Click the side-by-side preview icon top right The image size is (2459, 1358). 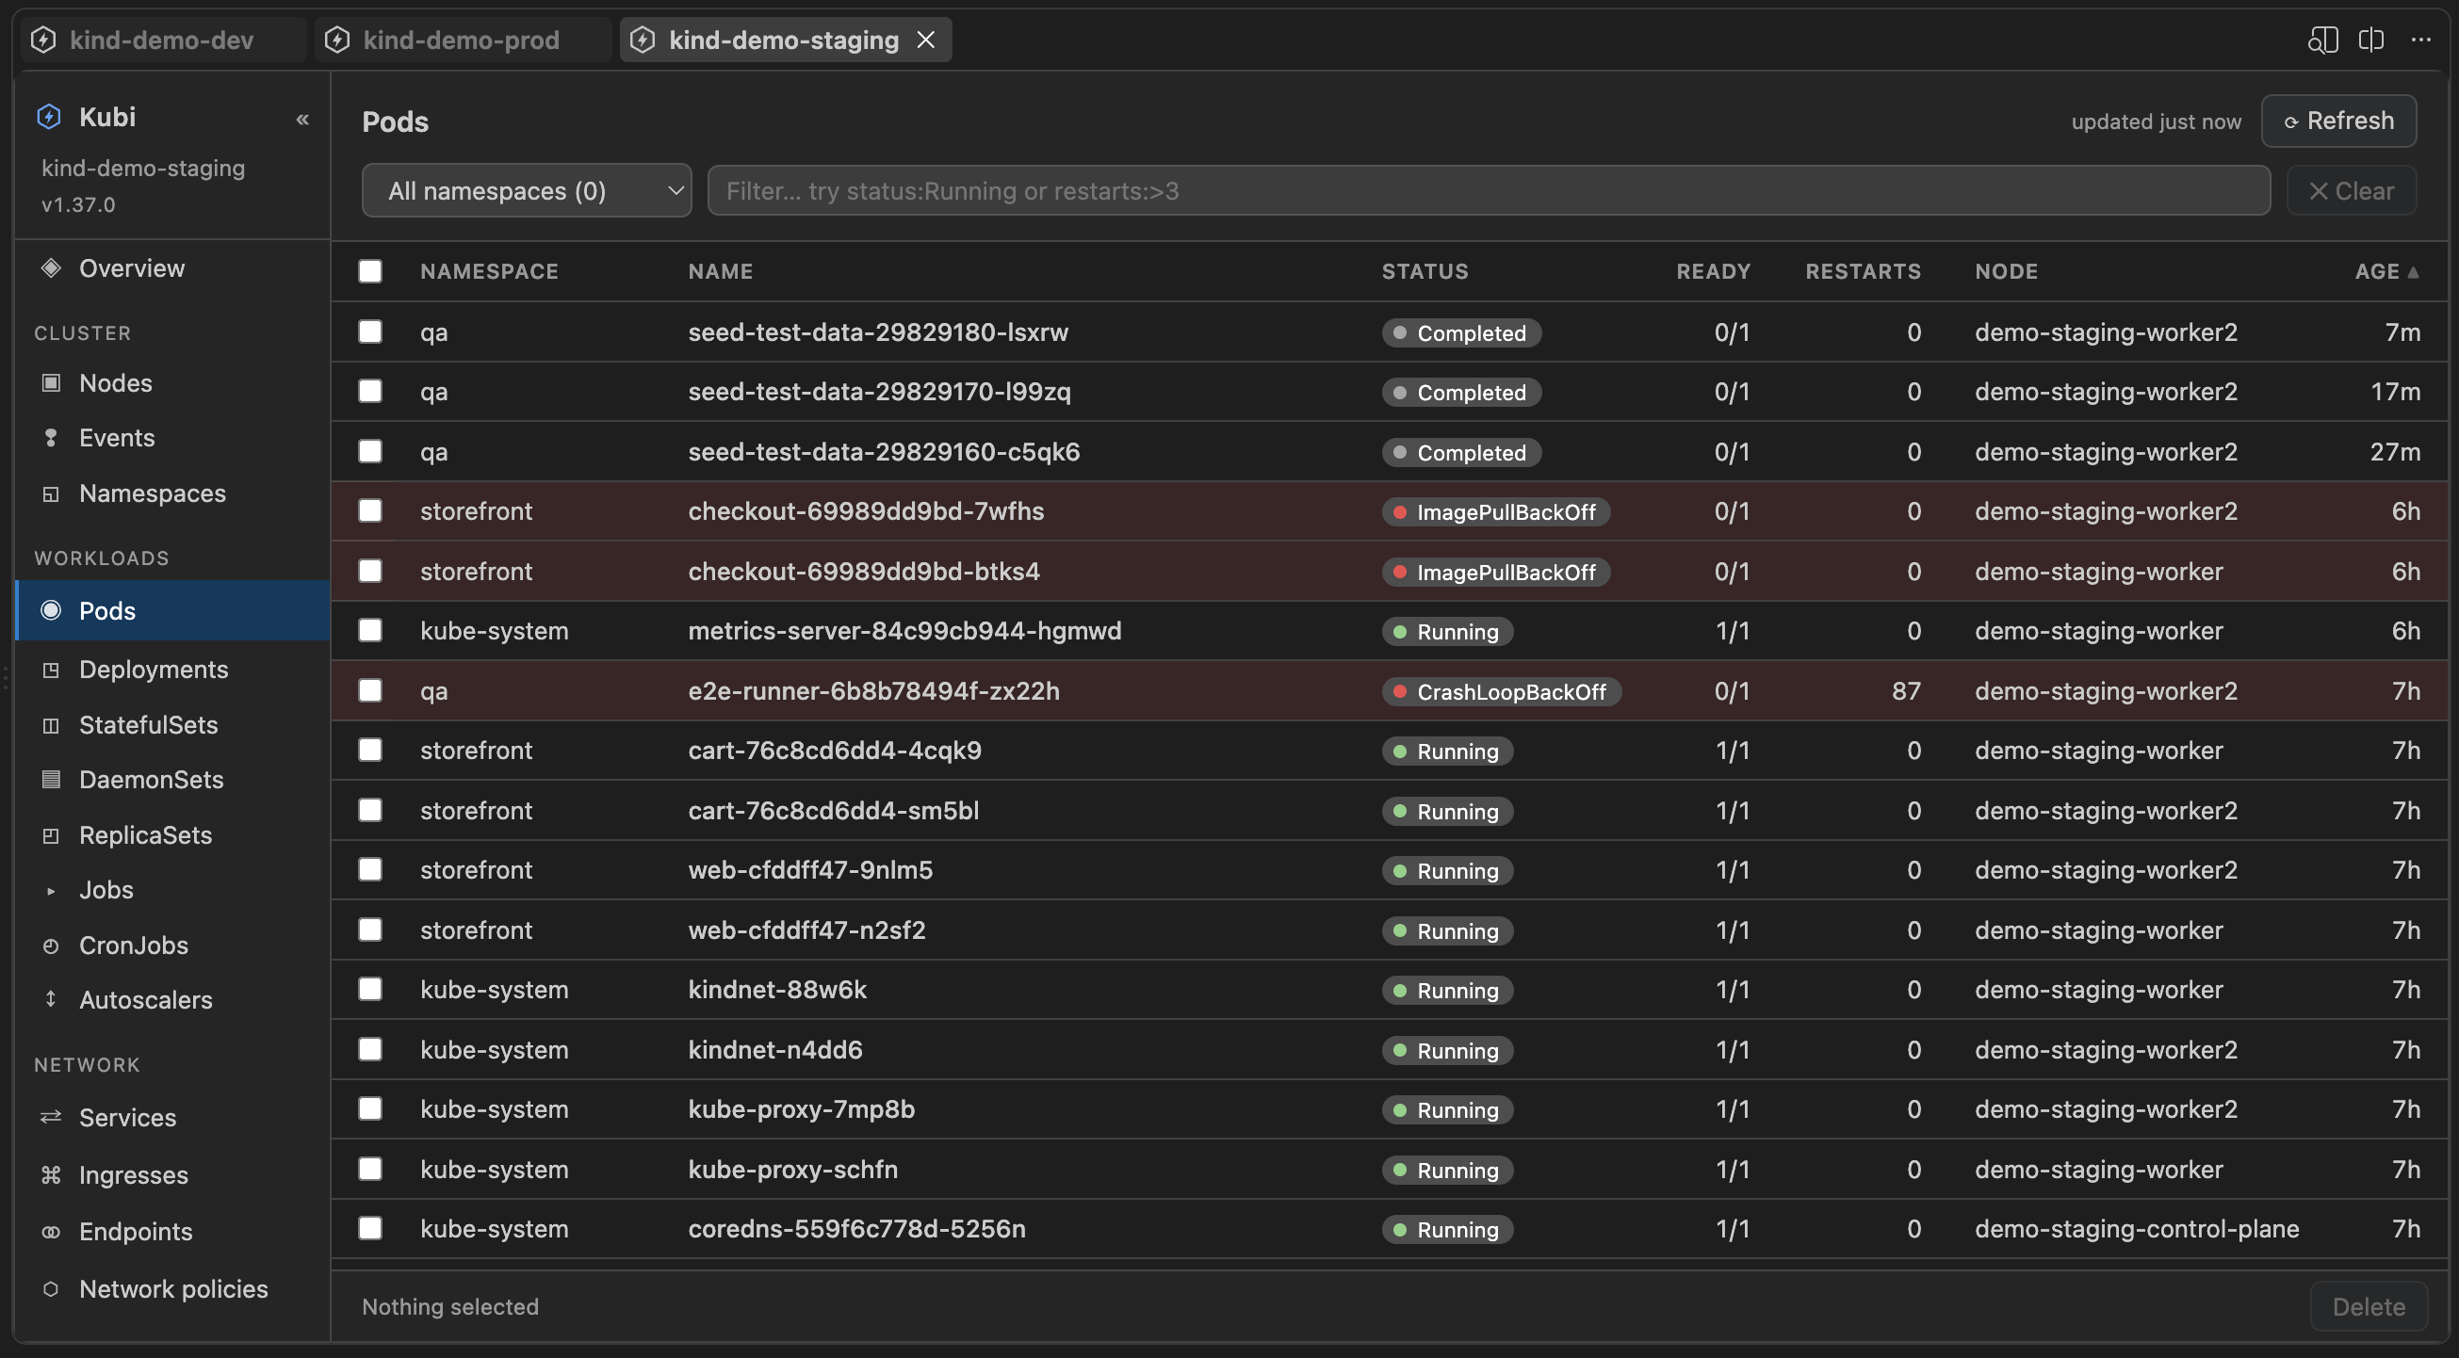[2322, 40]
